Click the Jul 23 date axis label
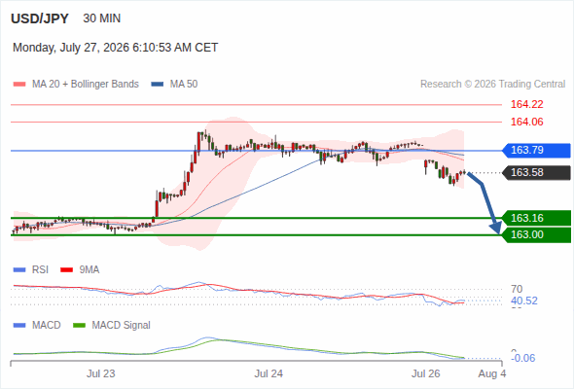 pos(100,373)
